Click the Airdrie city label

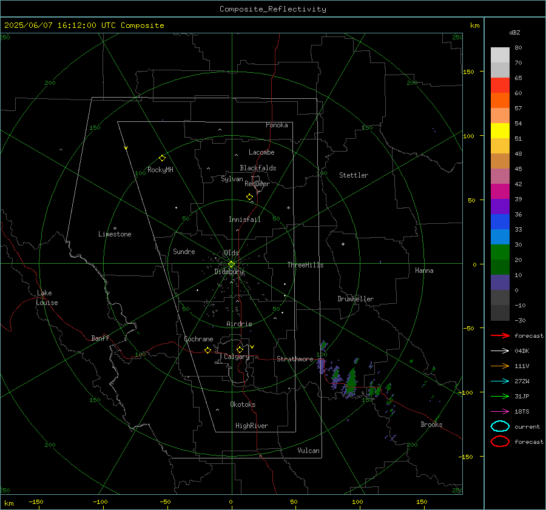239,324
